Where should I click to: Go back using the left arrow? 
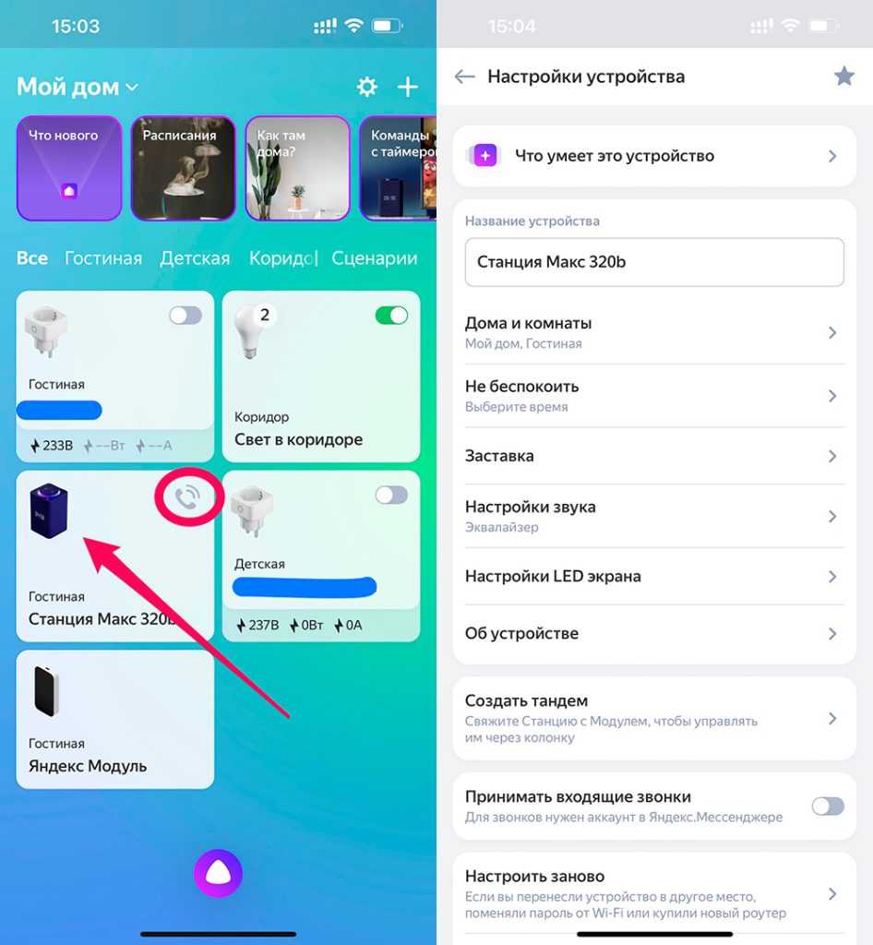(464, 77)
